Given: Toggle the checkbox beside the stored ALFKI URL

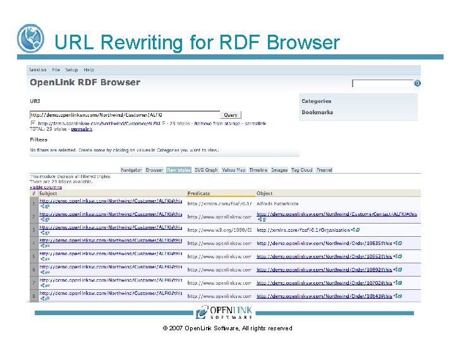Looking at the screenshot, I should click(x=33, y=123).
